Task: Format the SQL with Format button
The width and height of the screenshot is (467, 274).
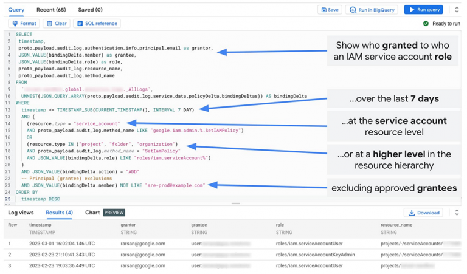Action: click(24, 24)
